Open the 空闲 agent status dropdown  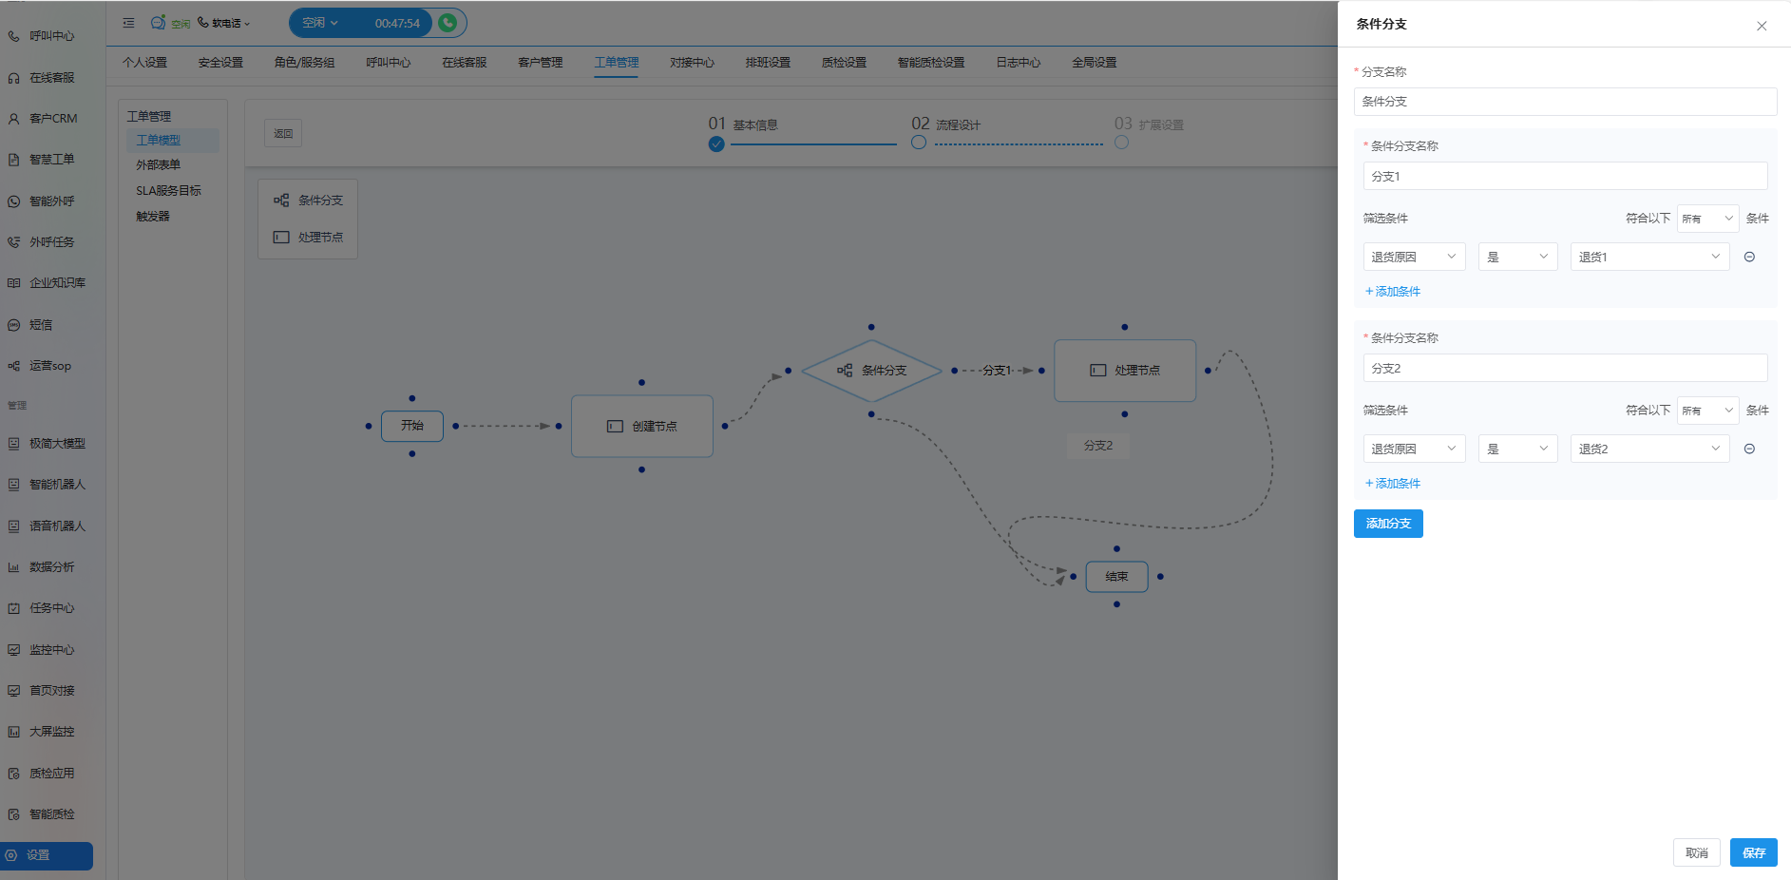coord(320,23)
